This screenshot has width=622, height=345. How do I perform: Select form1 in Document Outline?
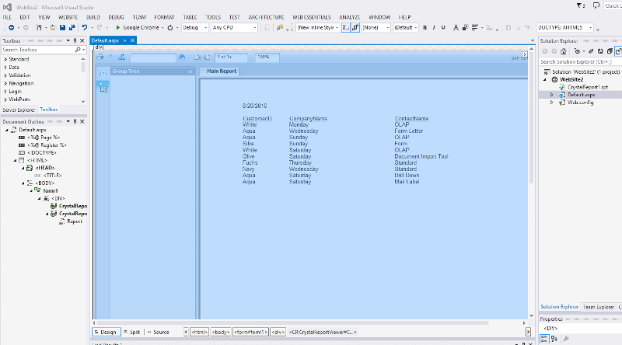(50, 190)
